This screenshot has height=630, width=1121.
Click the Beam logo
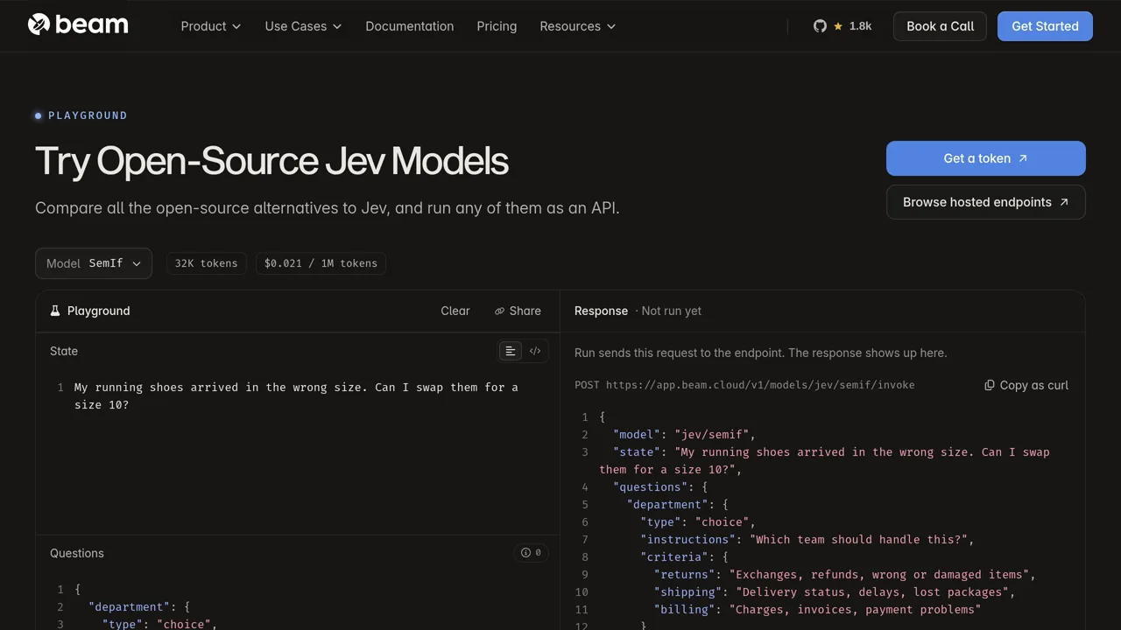pos(78,25)
